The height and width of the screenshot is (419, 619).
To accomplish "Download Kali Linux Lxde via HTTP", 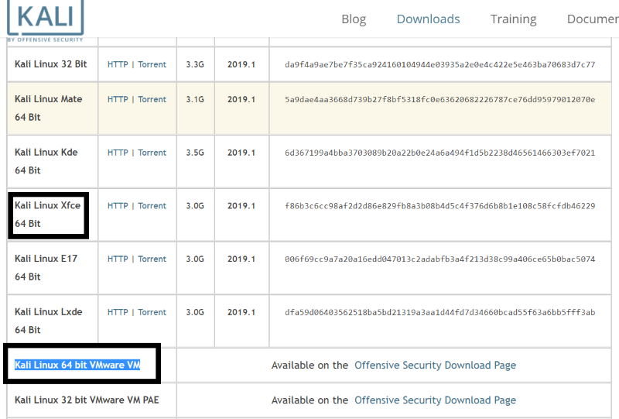I will 118,312.
